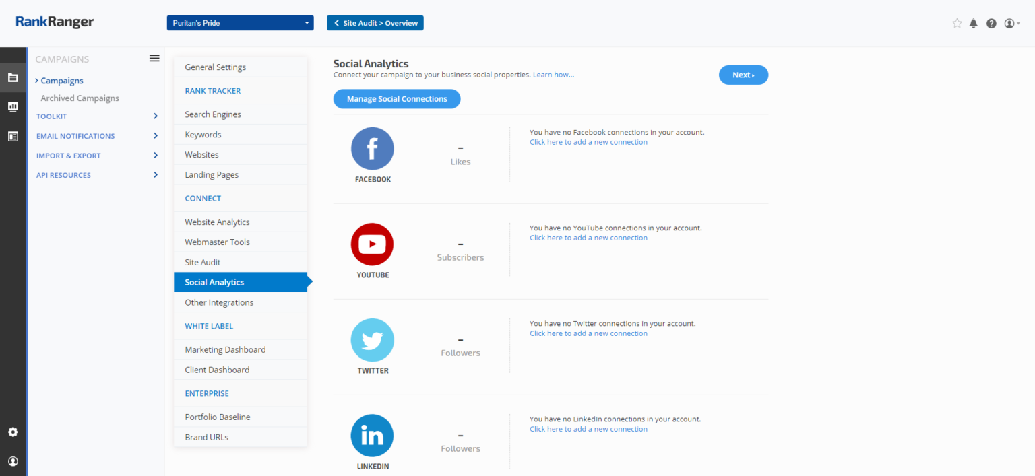
Task: Open settings gear in left sidebar
Action: pos(13,432)
